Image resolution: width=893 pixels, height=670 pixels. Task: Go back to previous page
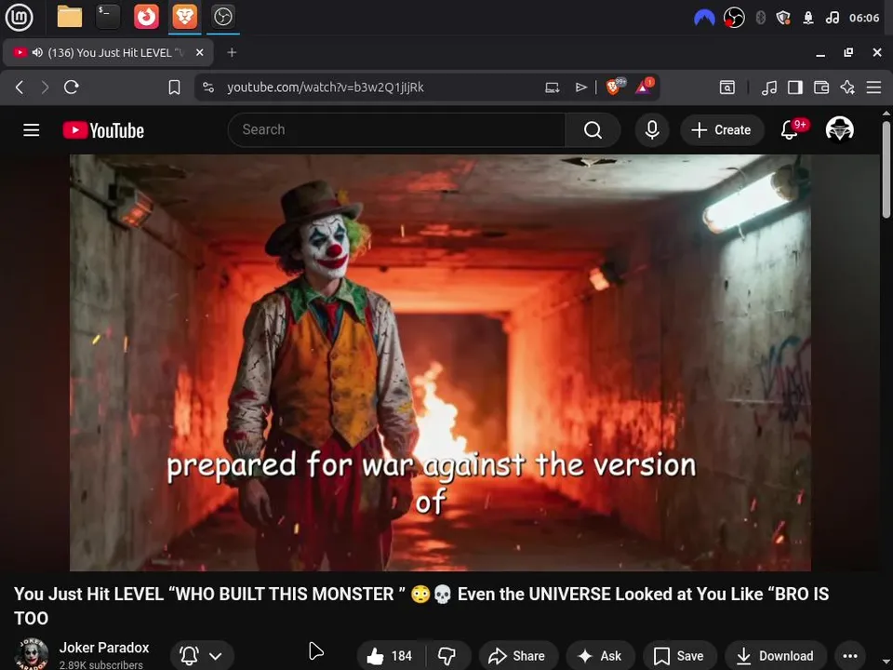20,87
